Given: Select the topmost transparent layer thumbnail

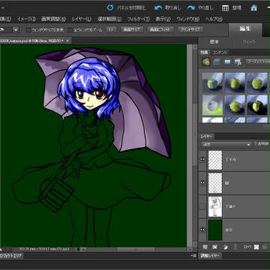Looking at the screenshot, I should (215, 160).
